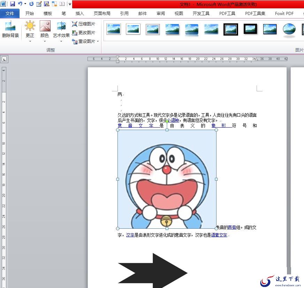Apply the Thick Matte Black picture style
Screen dimensions: 304x288
tap(250, 29)
